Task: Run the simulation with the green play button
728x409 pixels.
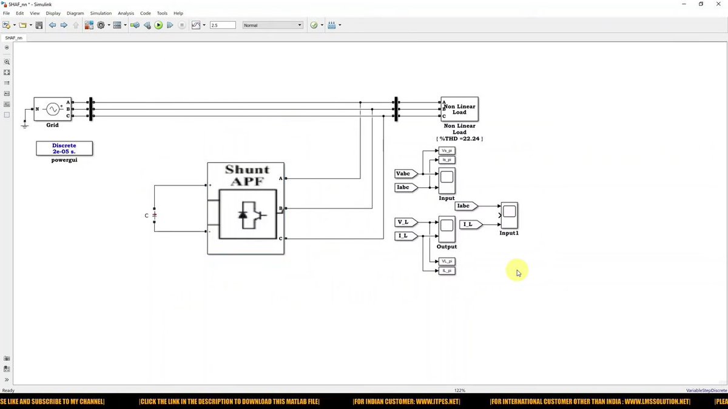Action: (x=158, y=25)
